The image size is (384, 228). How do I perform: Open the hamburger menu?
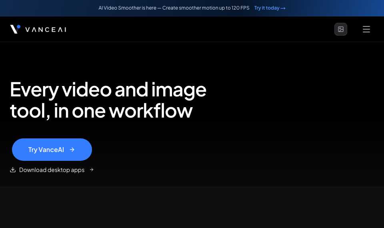tap(366, 29)
